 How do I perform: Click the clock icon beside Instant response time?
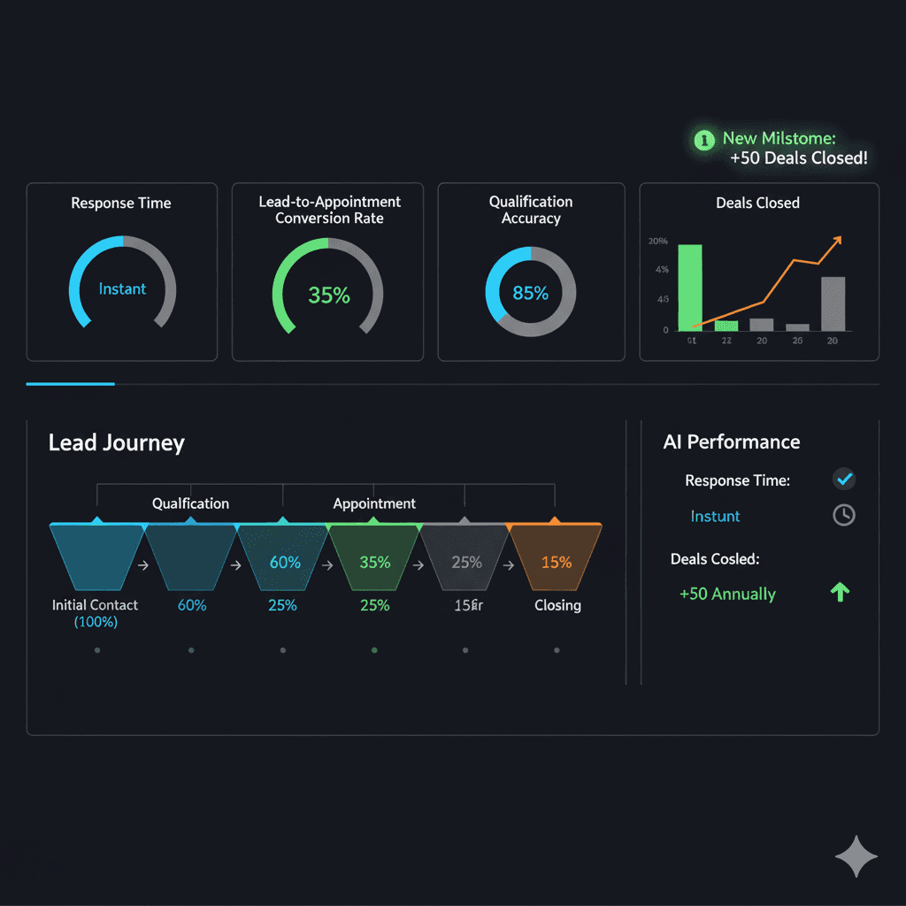tap(843, 515)
